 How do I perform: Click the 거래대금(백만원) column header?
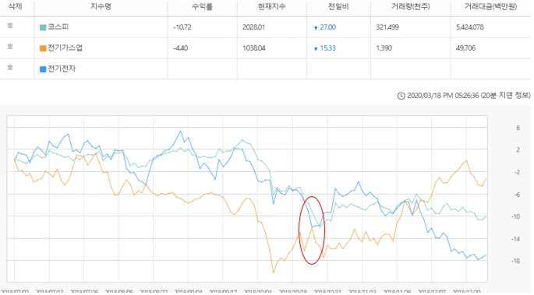coord(491,7)
